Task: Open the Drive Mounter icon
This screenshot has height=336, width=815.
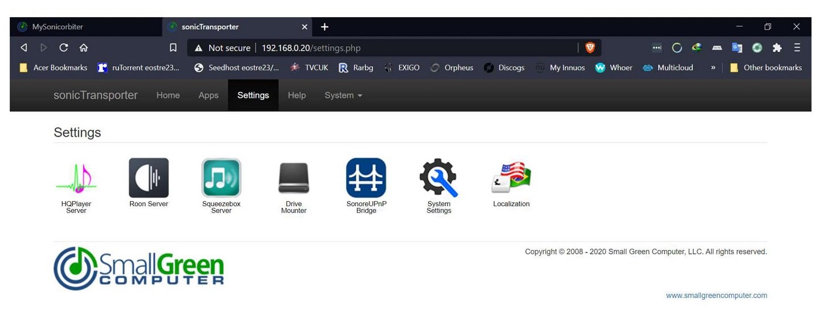Action: tap(294, 178)
